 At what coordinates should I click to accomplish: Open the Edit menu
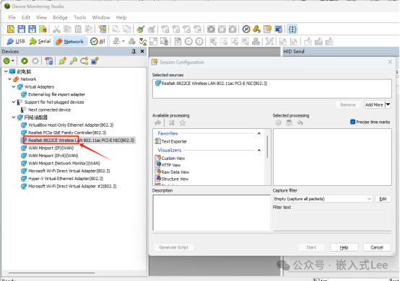point(26,17)
